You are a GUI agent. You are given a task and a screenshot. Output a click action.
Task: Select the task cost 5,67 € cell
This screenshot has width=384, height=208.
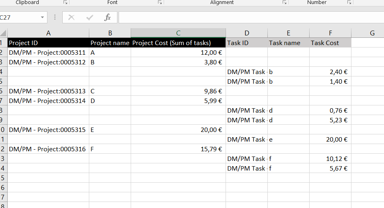coord(331,168)
